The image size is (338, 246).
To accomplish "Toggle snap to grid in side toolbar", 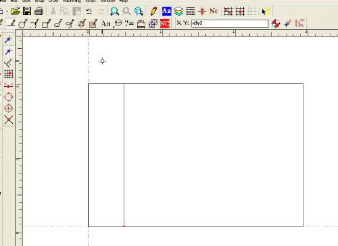I will [x=9, y=74].
